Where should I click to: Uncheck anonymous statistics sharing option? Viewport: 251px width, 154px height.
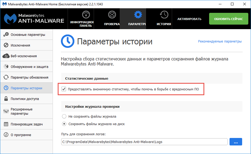63,89
